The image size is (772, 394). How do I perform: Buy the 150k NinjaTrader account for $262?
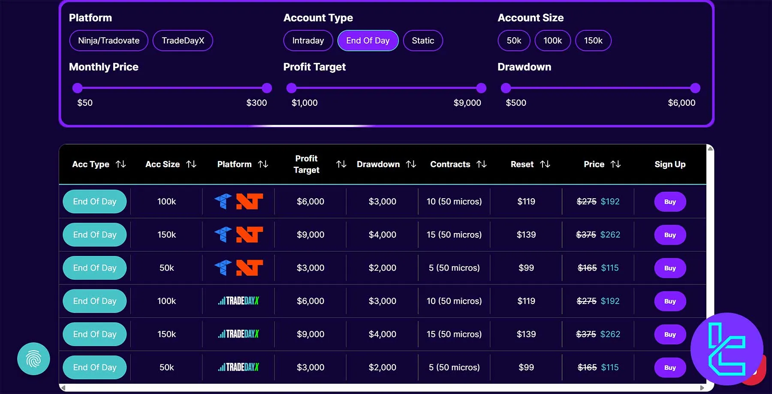[x=670, y=235]
